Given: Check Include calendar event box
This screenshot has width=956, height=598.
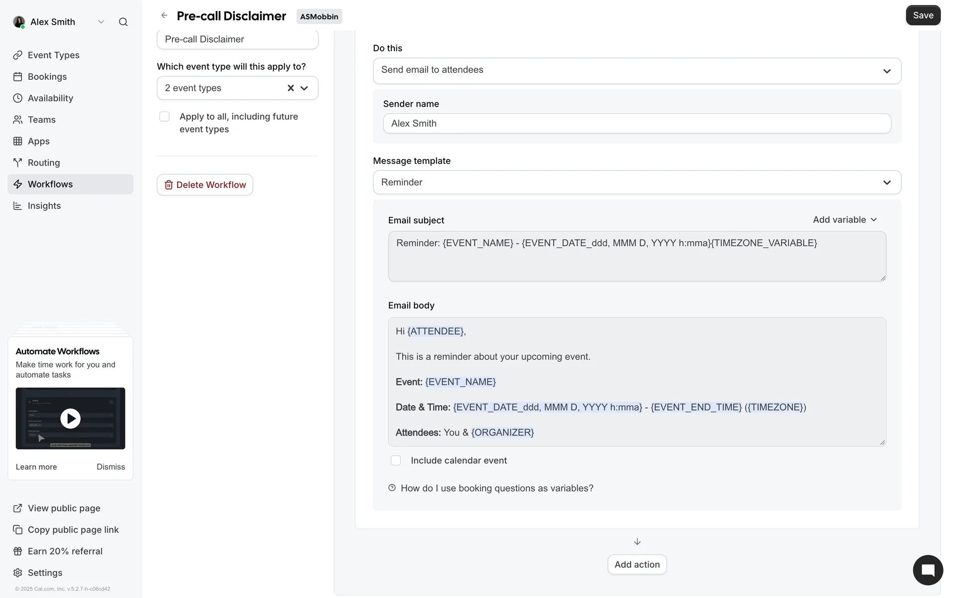Looking at the screenshot, I should pos(396,460).
